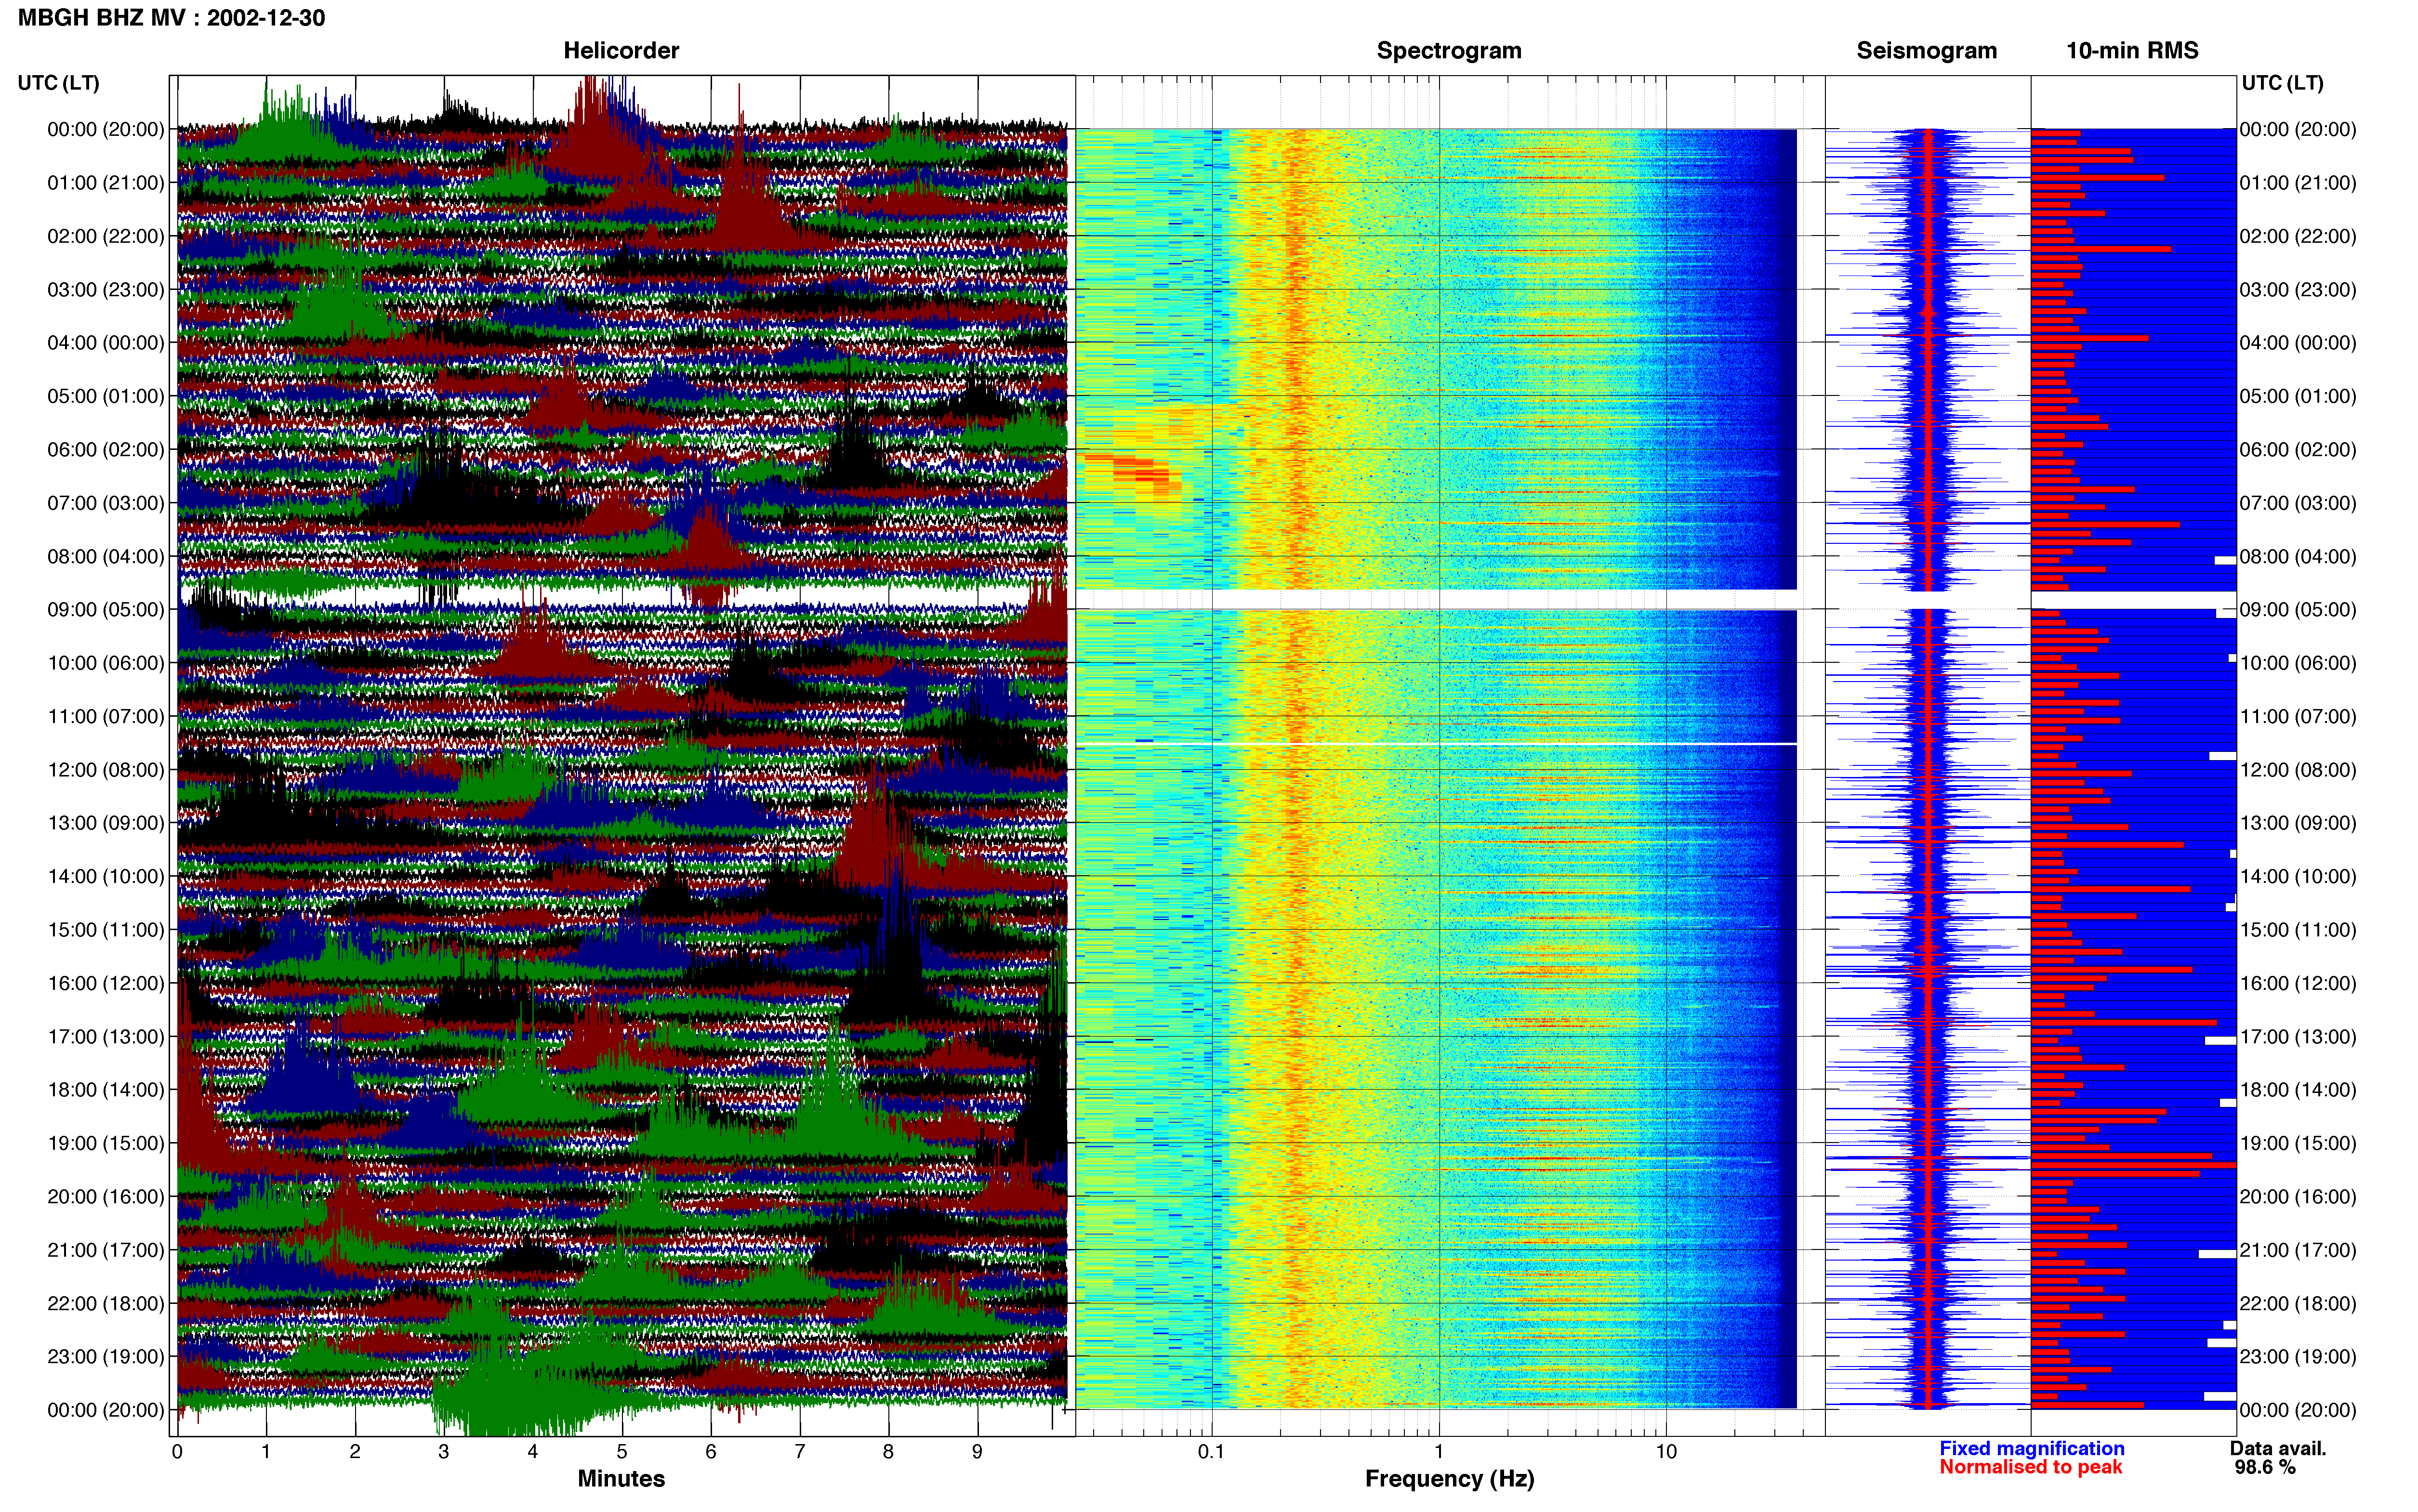
Task: Click the left '13:00 (09:00)' time label
Action: (106, 823)
